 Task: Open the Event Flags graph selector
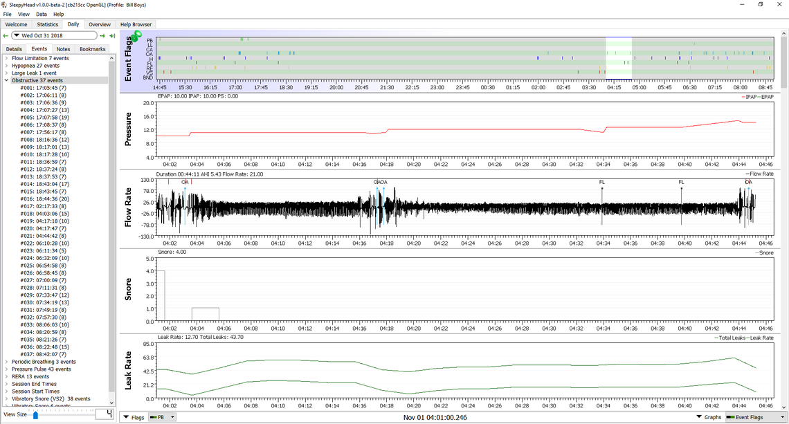(x=755, y=418)
